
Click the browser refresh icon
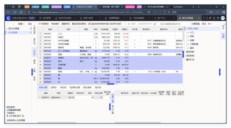(x=15, y=12)
